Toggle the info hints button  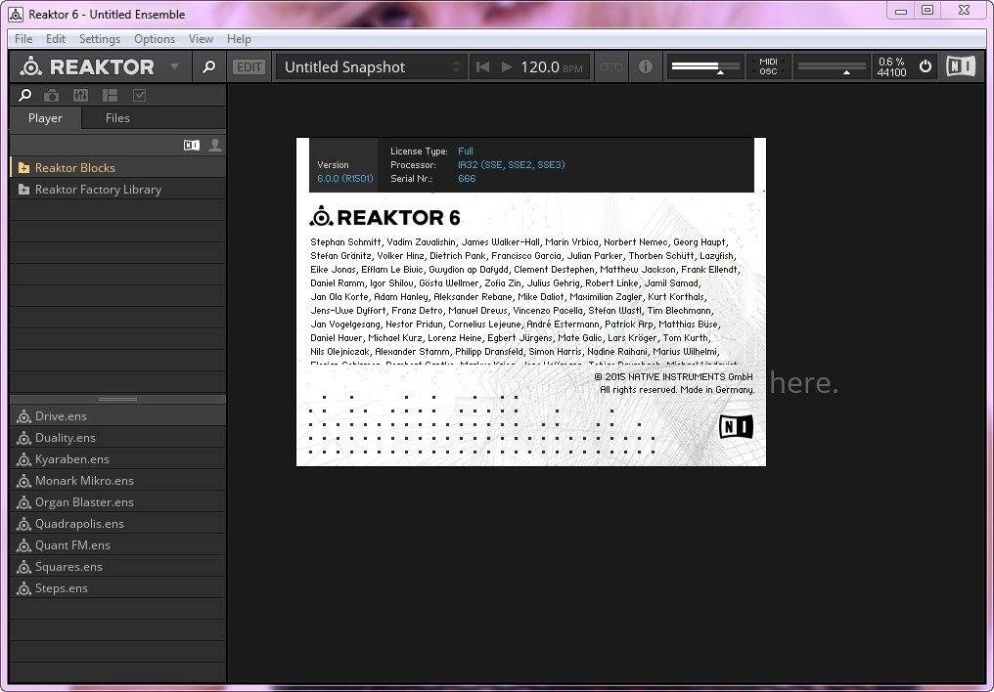pos(646,66)
